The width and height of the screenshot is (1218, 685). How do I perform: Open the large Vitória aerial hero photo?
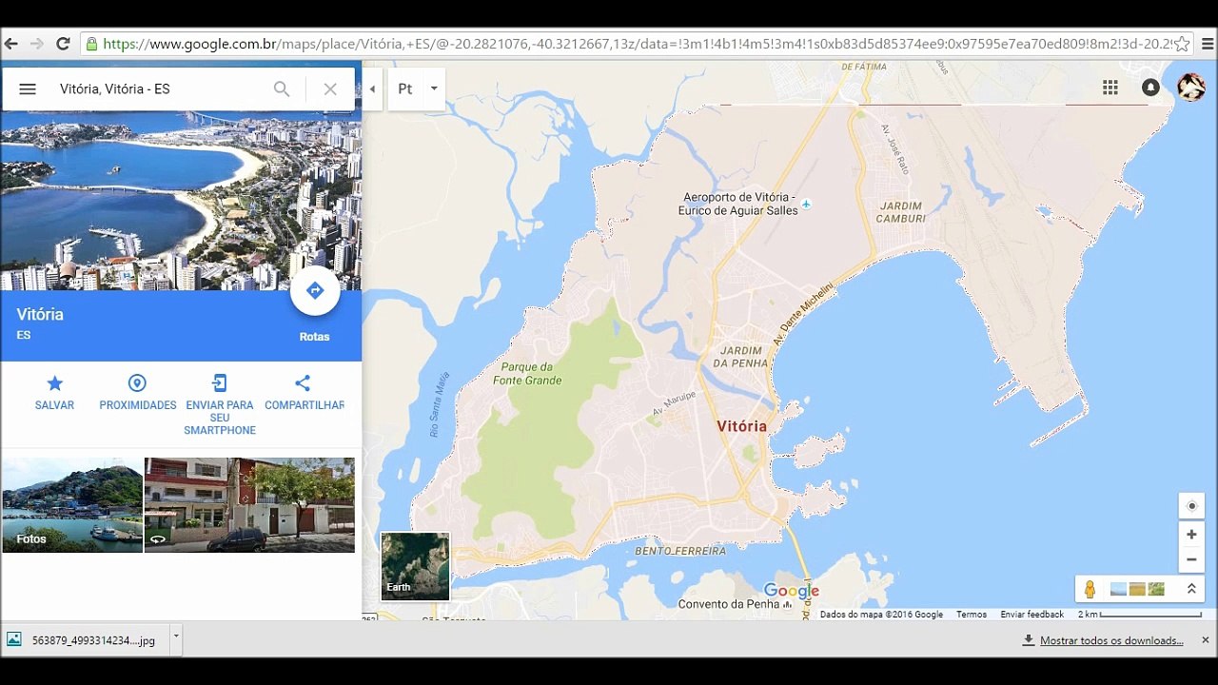(181, 201)
